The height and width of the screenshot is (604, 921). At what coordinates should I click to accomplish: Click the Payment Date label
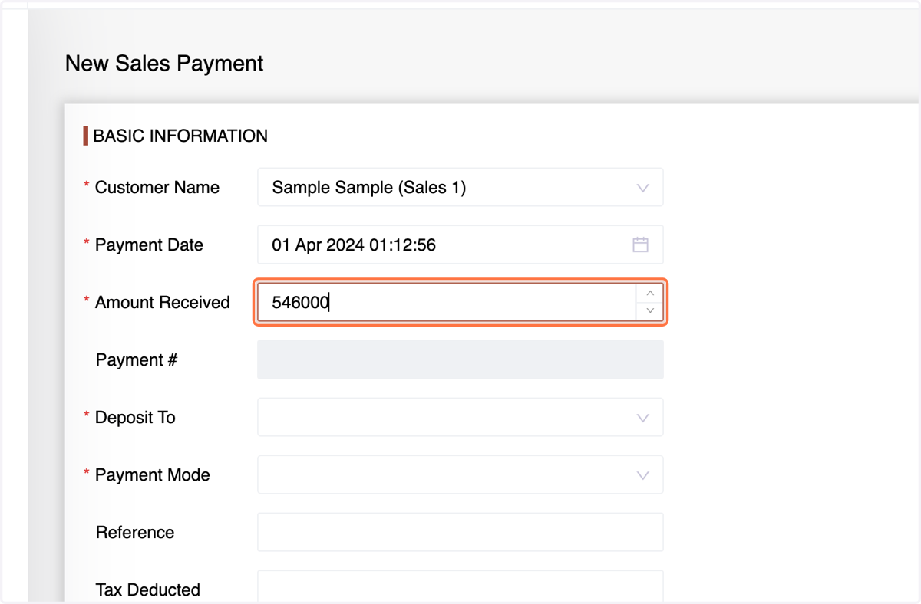[149, 245]
